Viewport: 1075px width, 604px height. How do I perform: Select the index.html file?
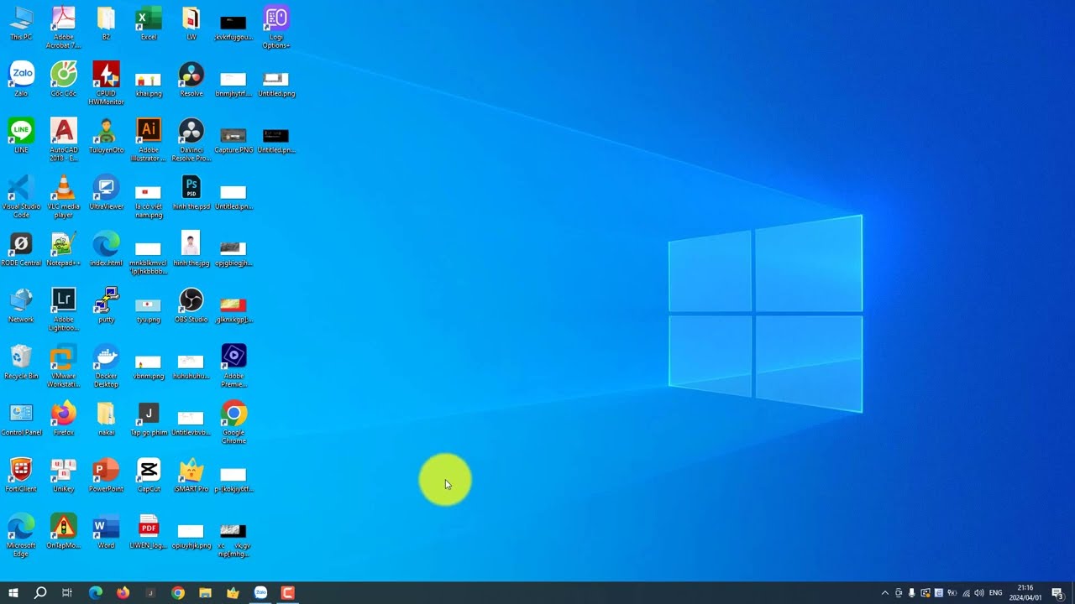coord(106,249)
